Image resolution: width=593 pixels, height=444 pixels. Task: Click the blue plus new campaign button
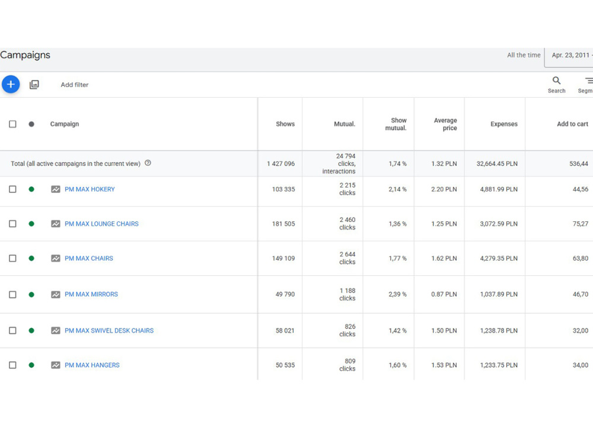(x=11, y=84)
